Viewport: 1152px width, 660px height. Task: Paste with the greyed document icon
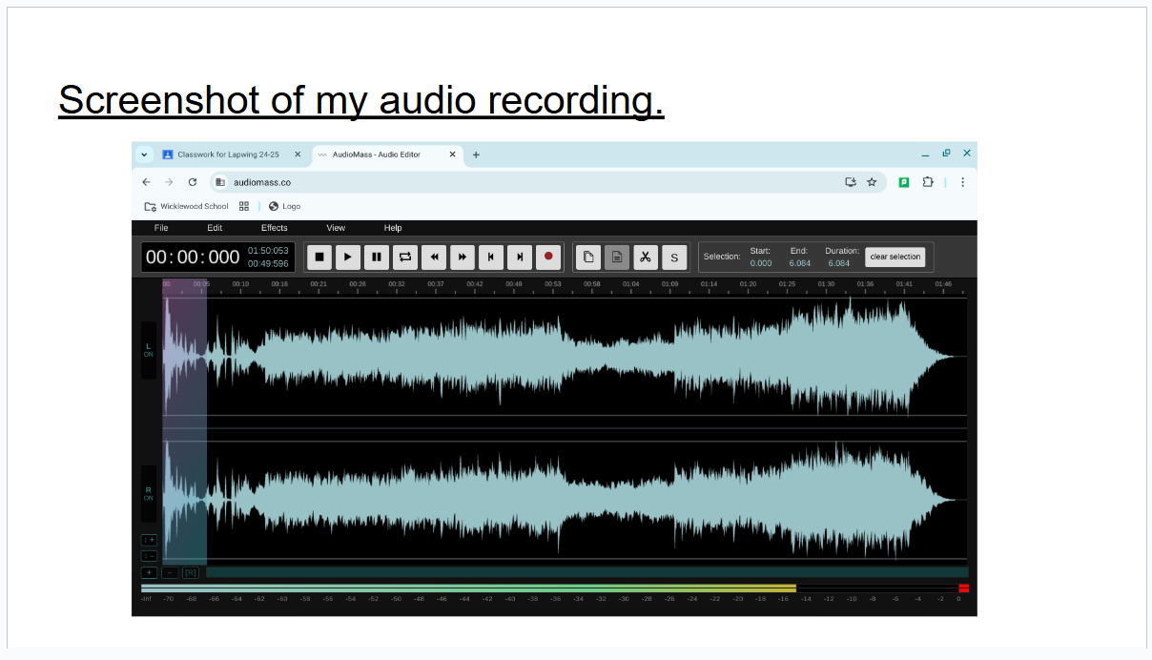coord(617,257)
